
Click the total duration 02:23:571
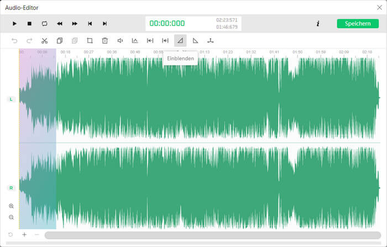point(227,20)
